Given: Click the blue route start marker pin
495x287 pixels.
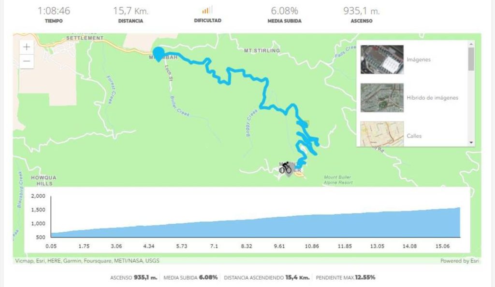Looking at the screenshot, I should coord(158,54).
